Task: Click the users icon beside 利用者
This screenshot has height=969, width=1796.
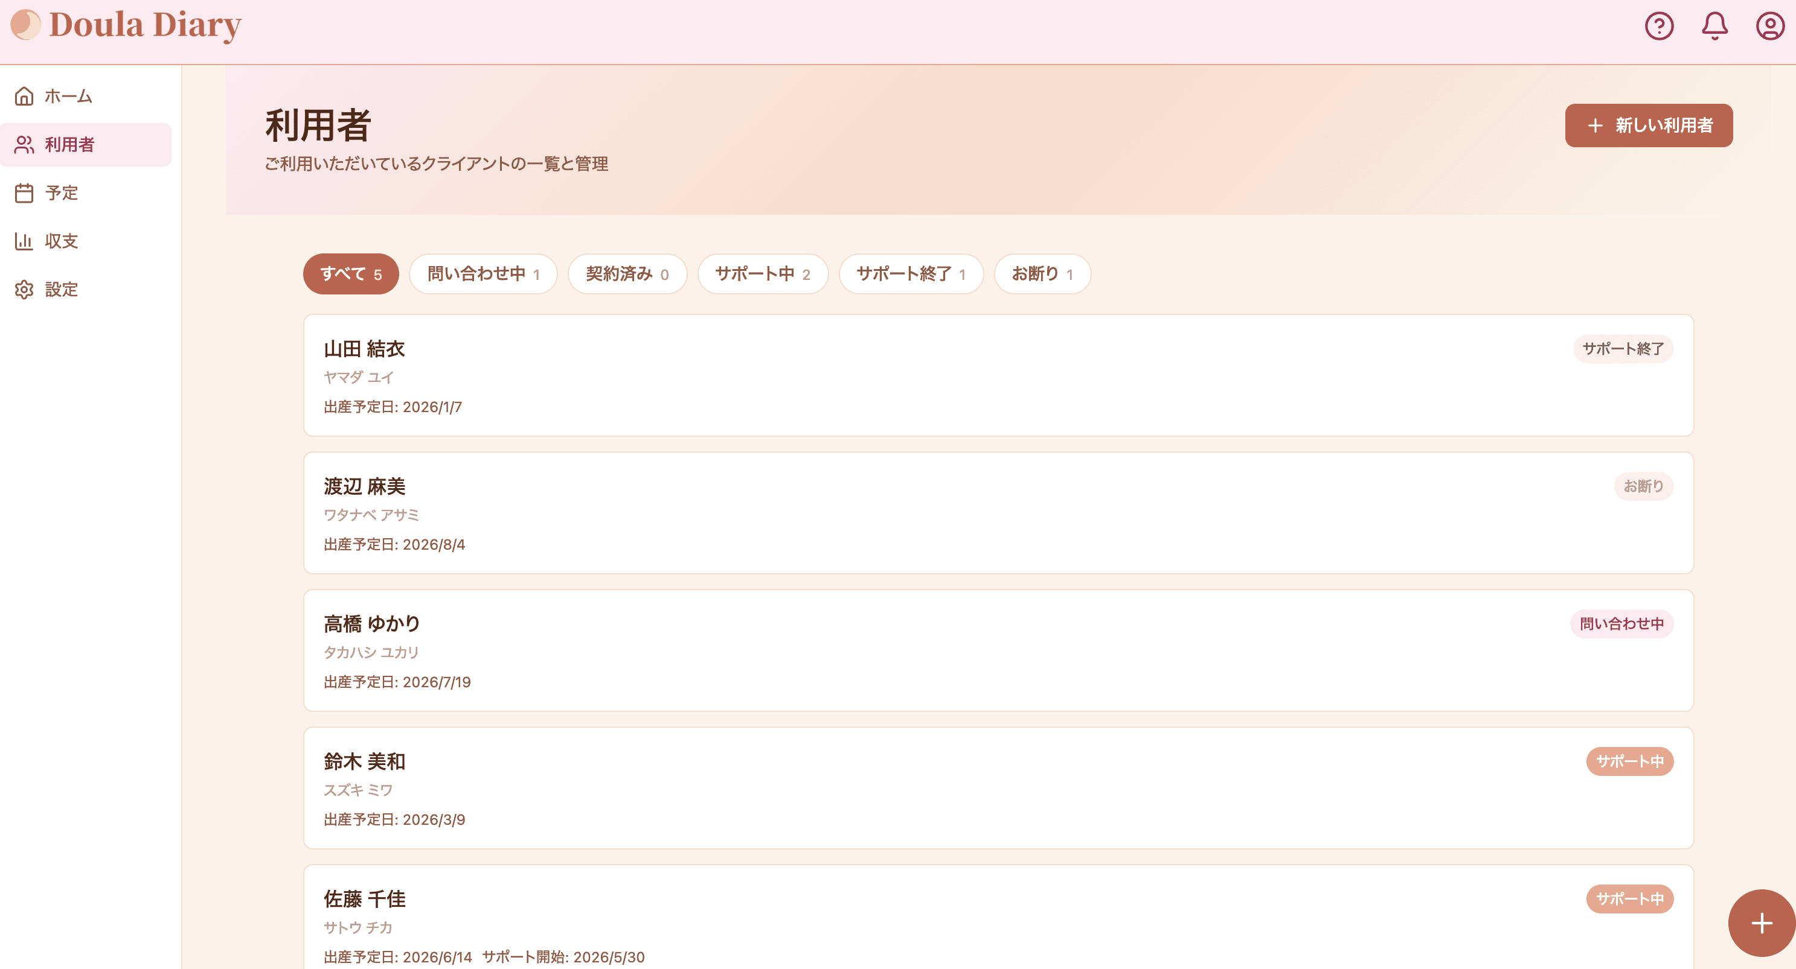Action: [24, 144]
